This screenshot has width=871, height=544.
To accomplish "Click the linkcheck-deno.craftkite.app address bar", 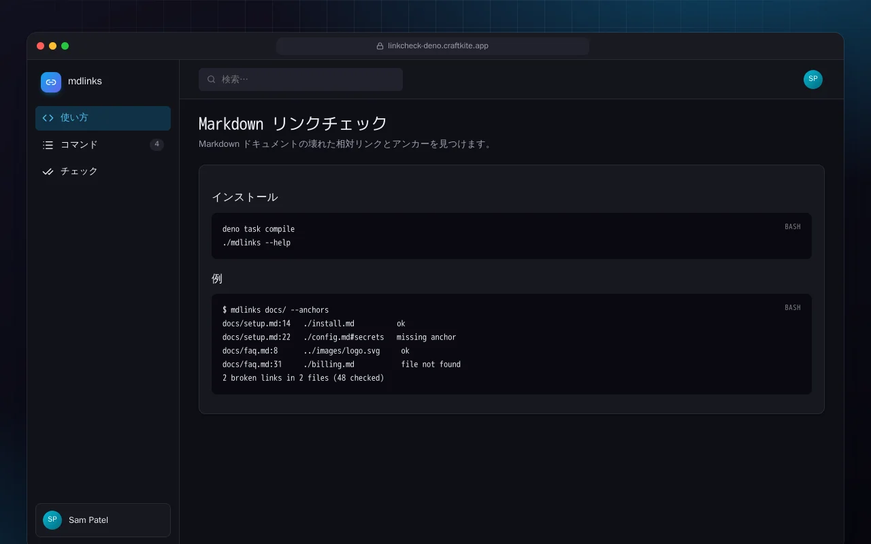I will click(x=433, y=46).
